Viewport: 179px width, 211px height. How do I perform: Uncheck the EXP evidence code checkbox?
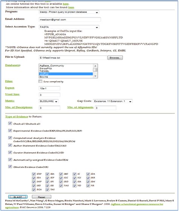pyautogui.click(x=34, y=174)
